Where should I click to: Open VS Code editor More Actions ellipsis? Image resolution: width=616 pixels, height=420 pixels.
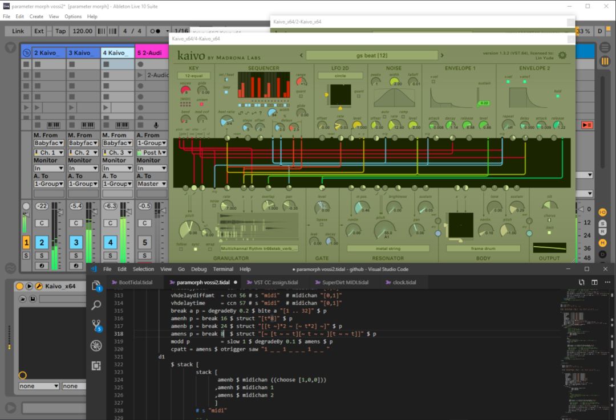point(607,282)
